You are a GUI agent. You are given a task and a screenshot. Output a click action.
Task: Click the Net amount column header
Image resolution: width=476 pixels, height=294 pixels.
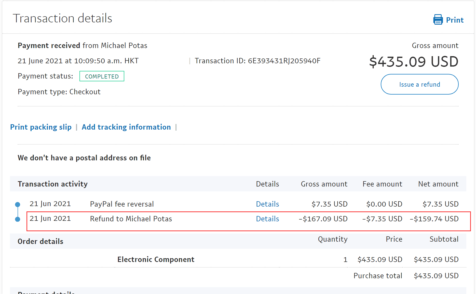[x=438, y=184]
